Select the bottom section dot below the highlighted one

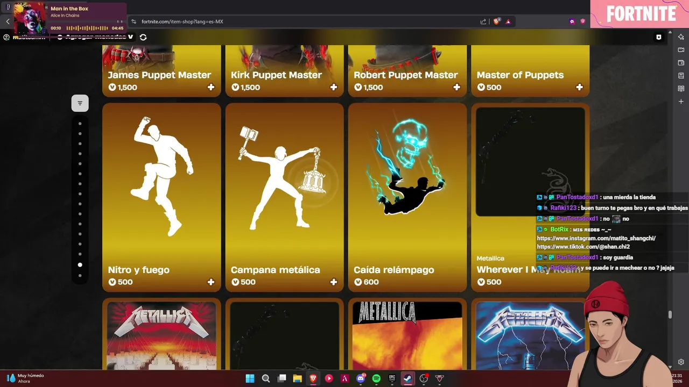(80, 276)
